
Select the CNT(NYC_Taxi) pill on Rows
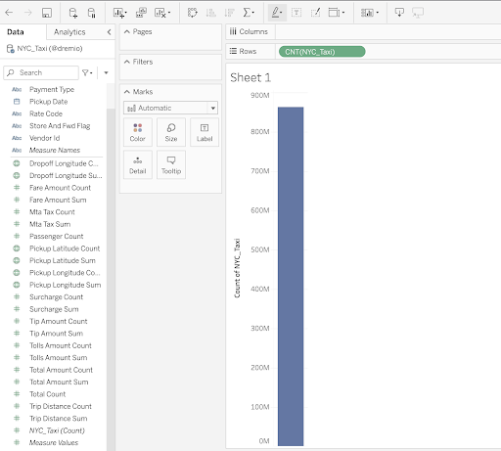pyautogui.click(x=322, y=52)
